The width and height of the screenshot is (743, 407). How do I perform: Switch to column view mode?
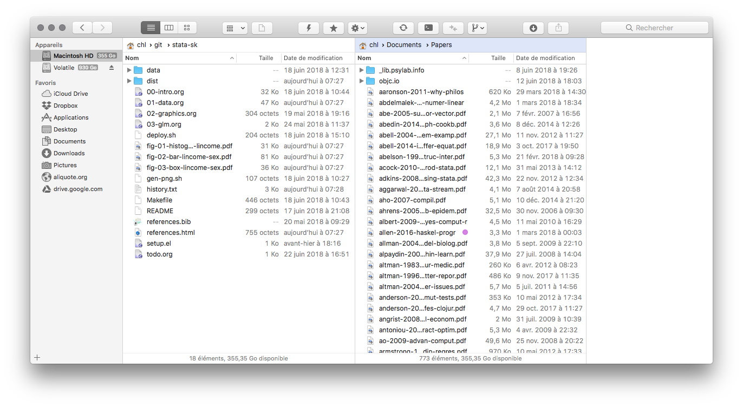pos(169,28)
